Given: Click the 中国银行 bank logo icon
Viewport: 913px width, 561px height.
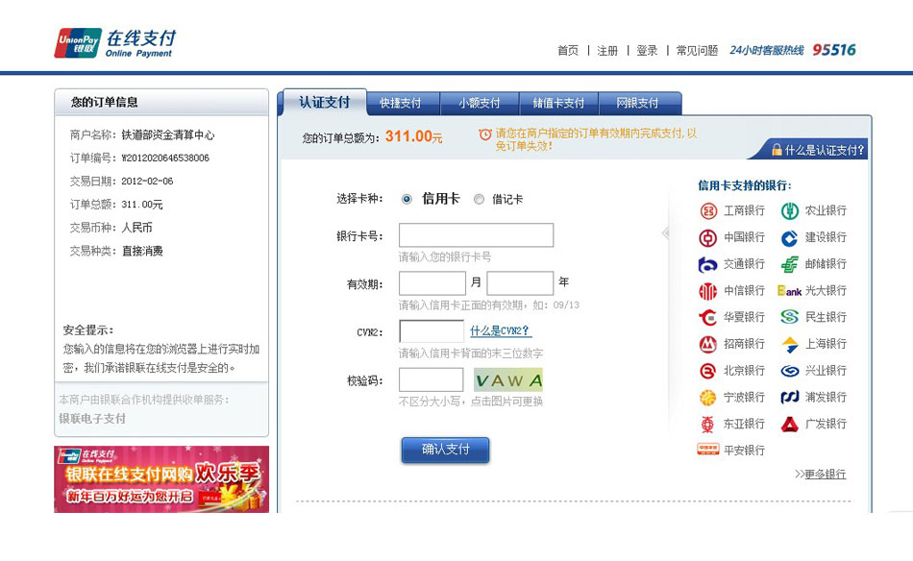Looking at the screenshot, I should [x=708, y=237].
